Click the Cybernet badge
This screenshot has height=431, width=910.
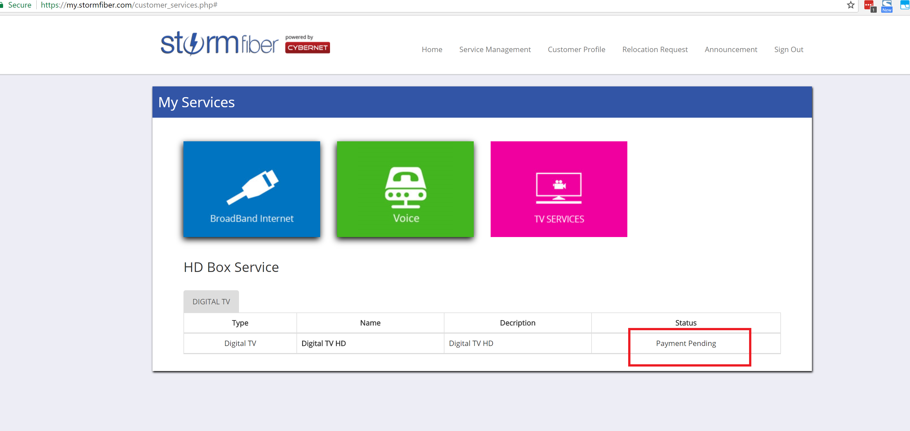[x=307, y=48]
